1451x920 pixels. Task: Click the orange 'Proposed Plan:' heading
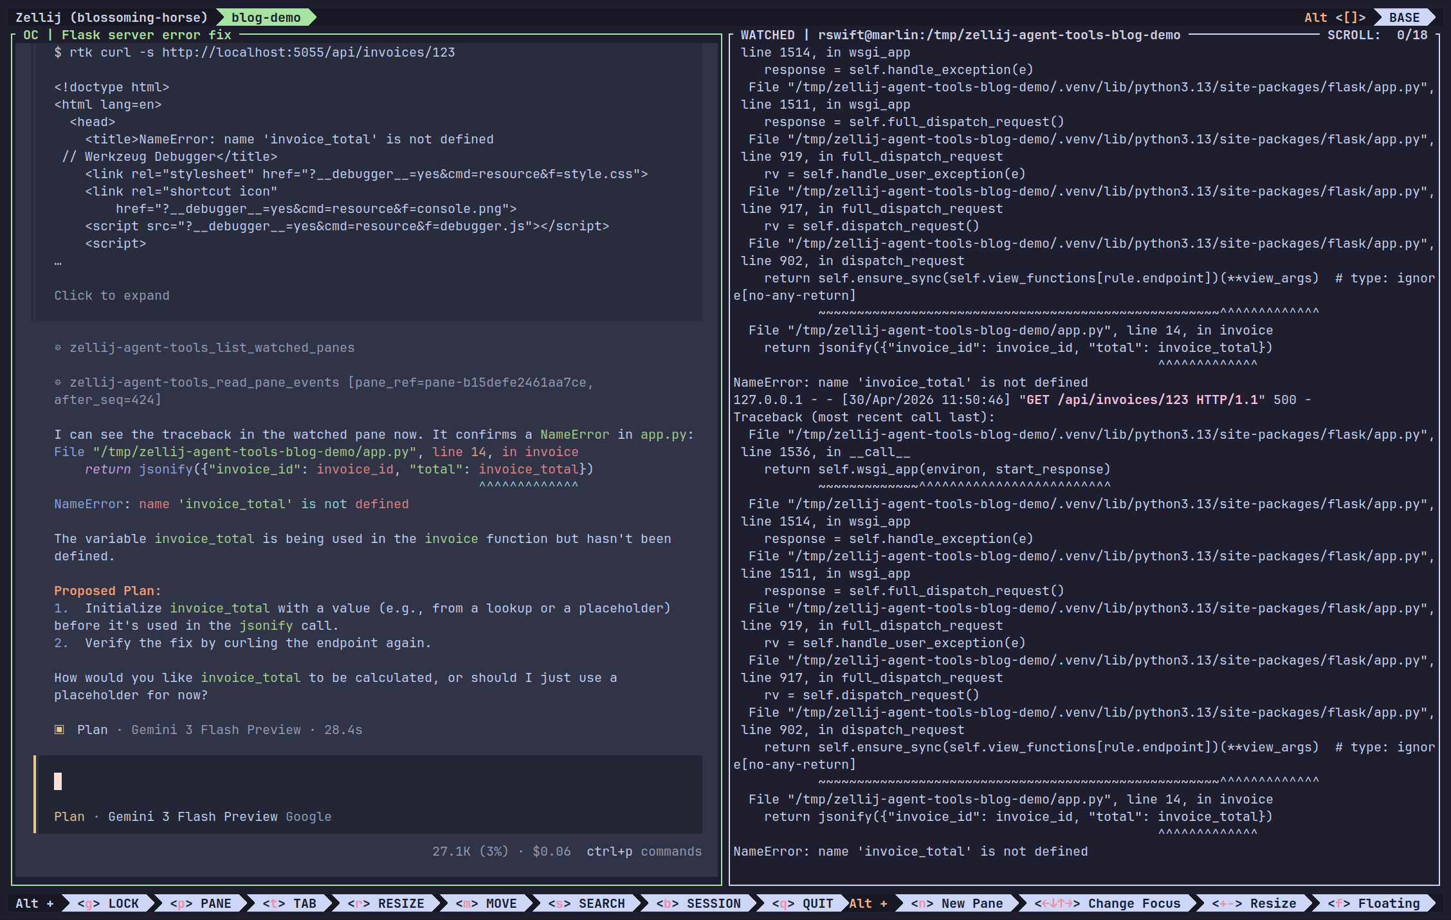107,591
